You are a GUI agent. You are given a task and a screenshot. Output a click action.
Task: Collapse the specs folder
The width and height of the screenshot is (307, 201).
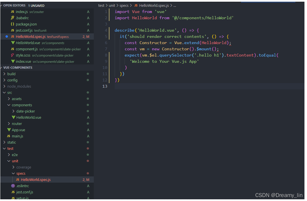13,173
